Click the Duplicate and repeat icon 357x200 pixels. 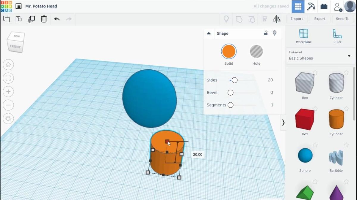(31, 19)
